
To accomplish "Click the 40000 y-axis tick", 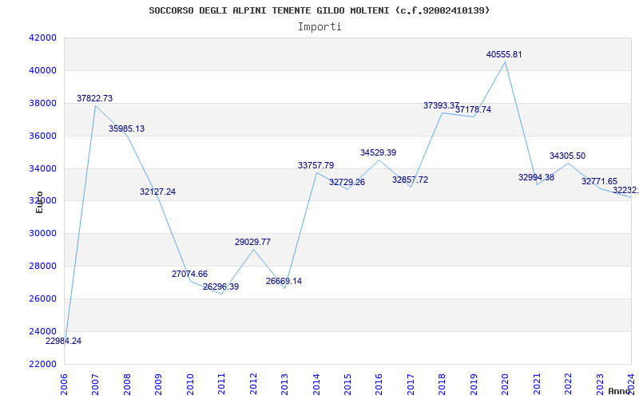I will coord(42,70).
